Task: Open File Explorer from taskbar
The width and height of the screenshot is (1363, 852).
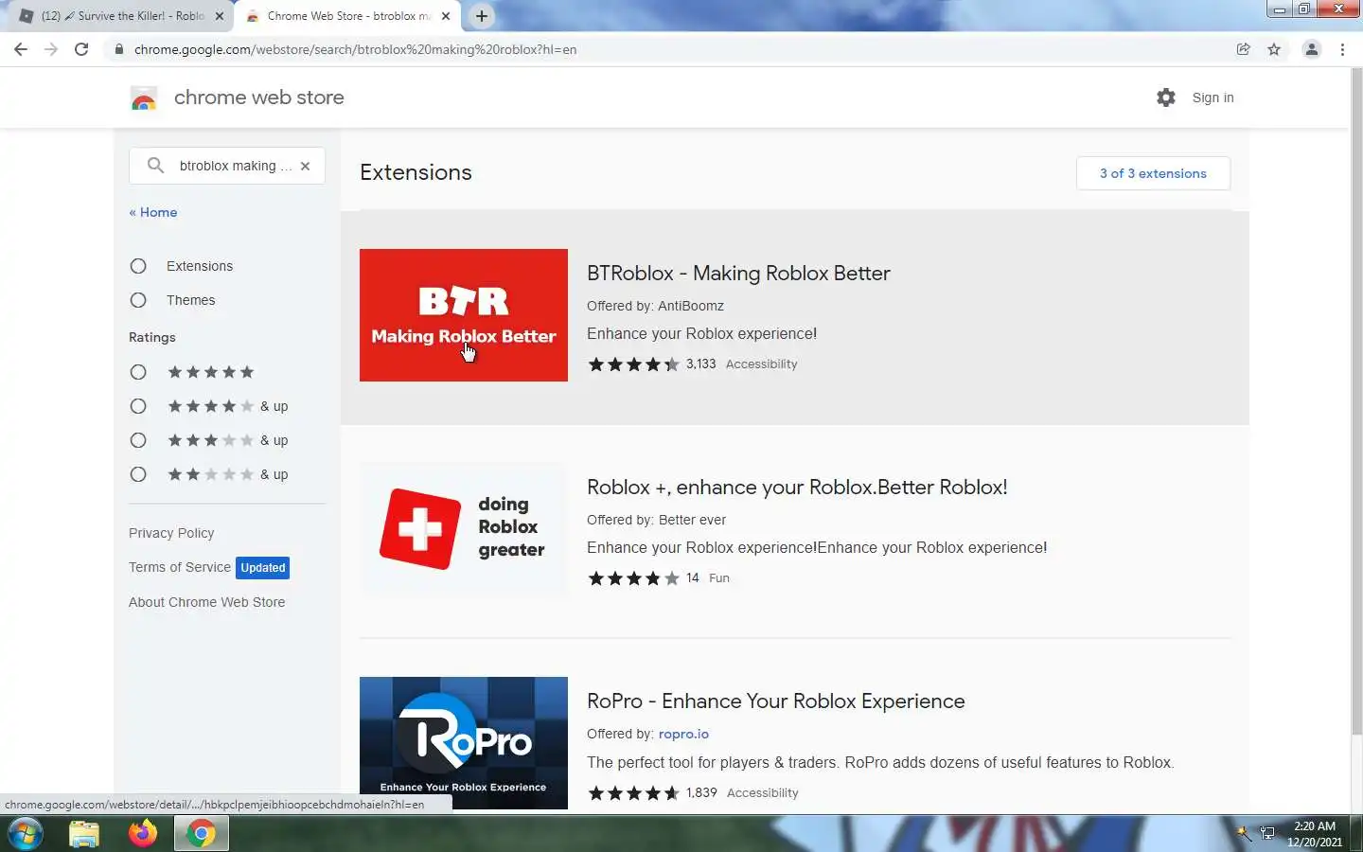Action: (84, 834)
